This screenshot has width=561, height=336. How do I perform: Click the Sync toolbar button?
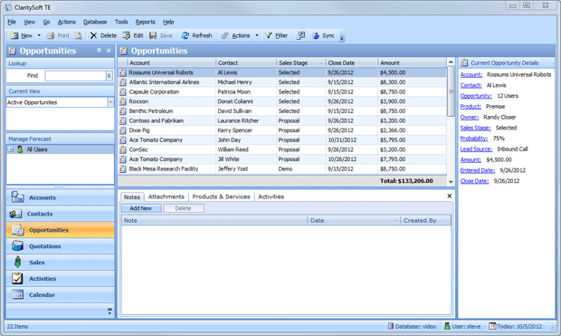point(323,35)
